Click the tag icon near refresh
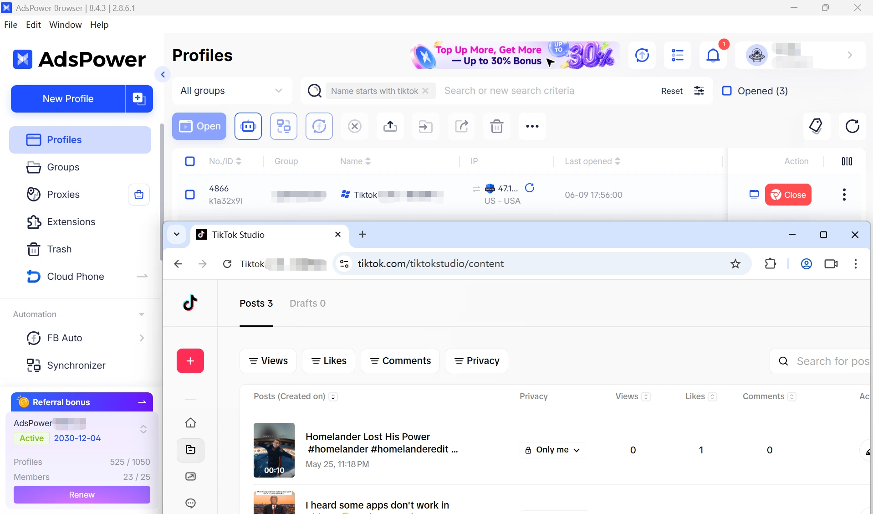This screenshot has height=514, width=873. 817,126
